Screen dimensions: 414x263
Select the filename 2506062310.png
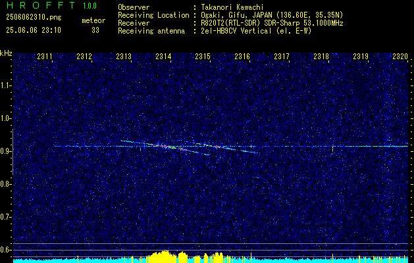pyautogui.click(x=34, y=18)
